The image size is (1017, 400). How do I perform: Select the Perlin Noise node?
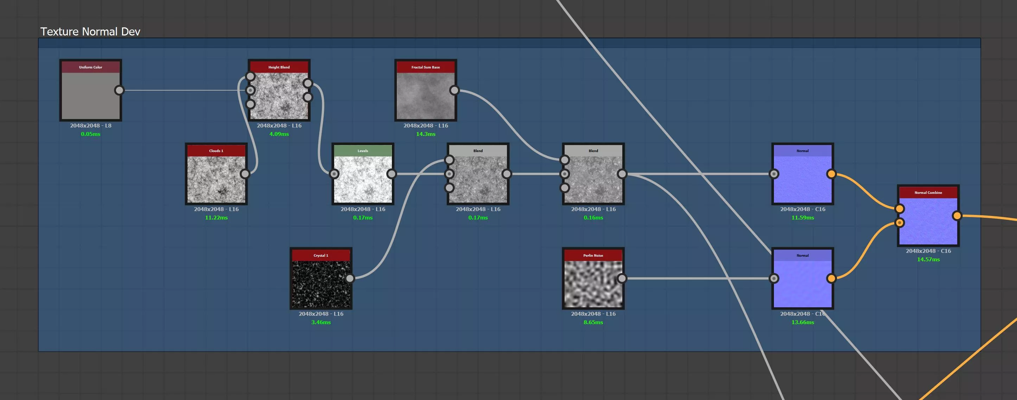[593, 284]
